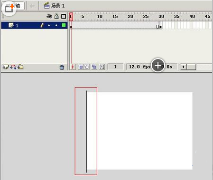Open modify onion markers menu
Image resolution: width=213 pixels, height=180 pixels.
(x=102, y=67)
